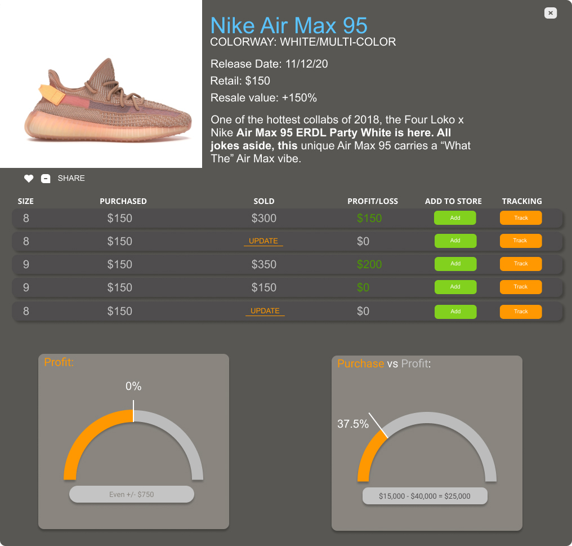
Task: Click the remove (minus) icon beside the heart
Action: pos(46,178)
